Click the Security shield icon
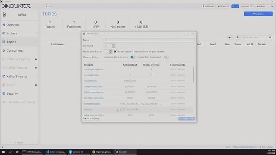 [x=4, y=93]
